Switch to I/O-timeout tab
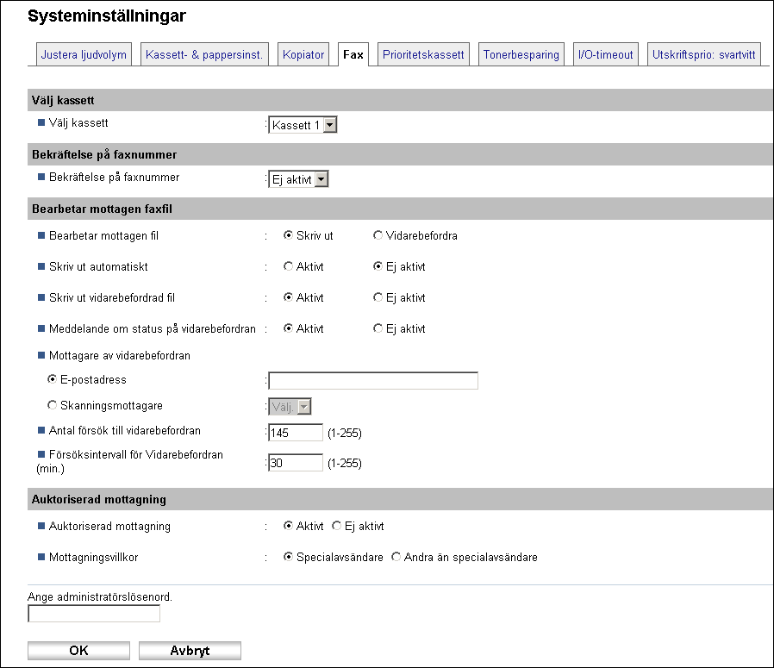The image size is (774, 668). click(x=606, y=54)
